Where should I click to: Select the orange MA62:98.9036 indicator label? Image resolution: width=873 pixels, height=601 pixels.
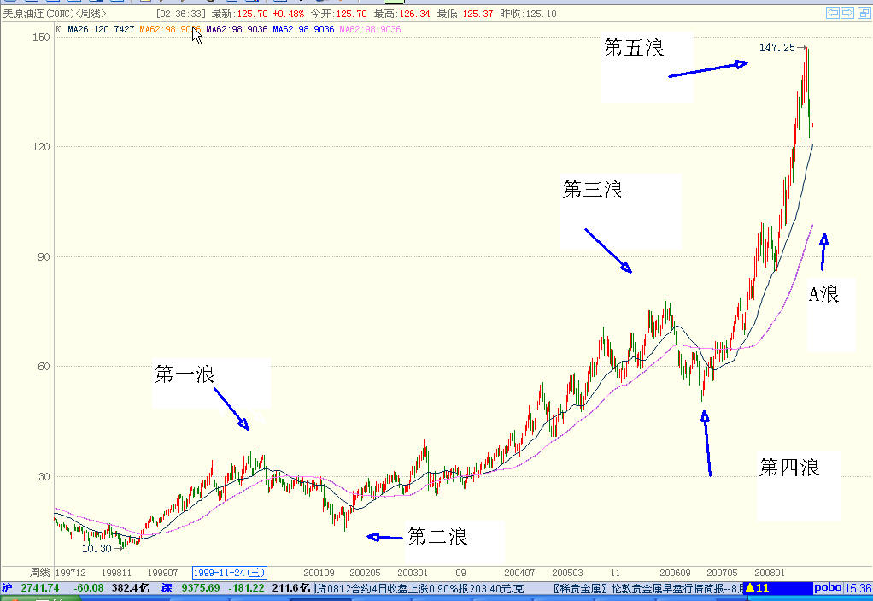tap(170, 29)
